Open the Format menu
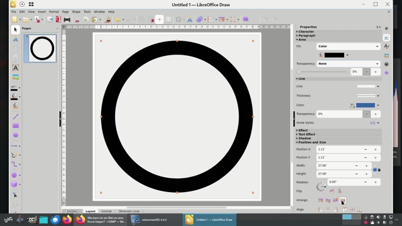402x226 pixels. pos(54,12)
